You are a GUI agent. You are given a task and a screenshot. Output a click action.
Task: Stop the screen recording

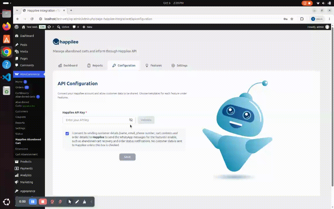43,201
